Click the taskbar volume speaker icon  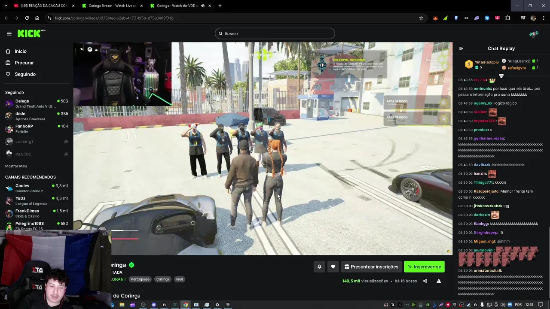(x=503, y=305)
